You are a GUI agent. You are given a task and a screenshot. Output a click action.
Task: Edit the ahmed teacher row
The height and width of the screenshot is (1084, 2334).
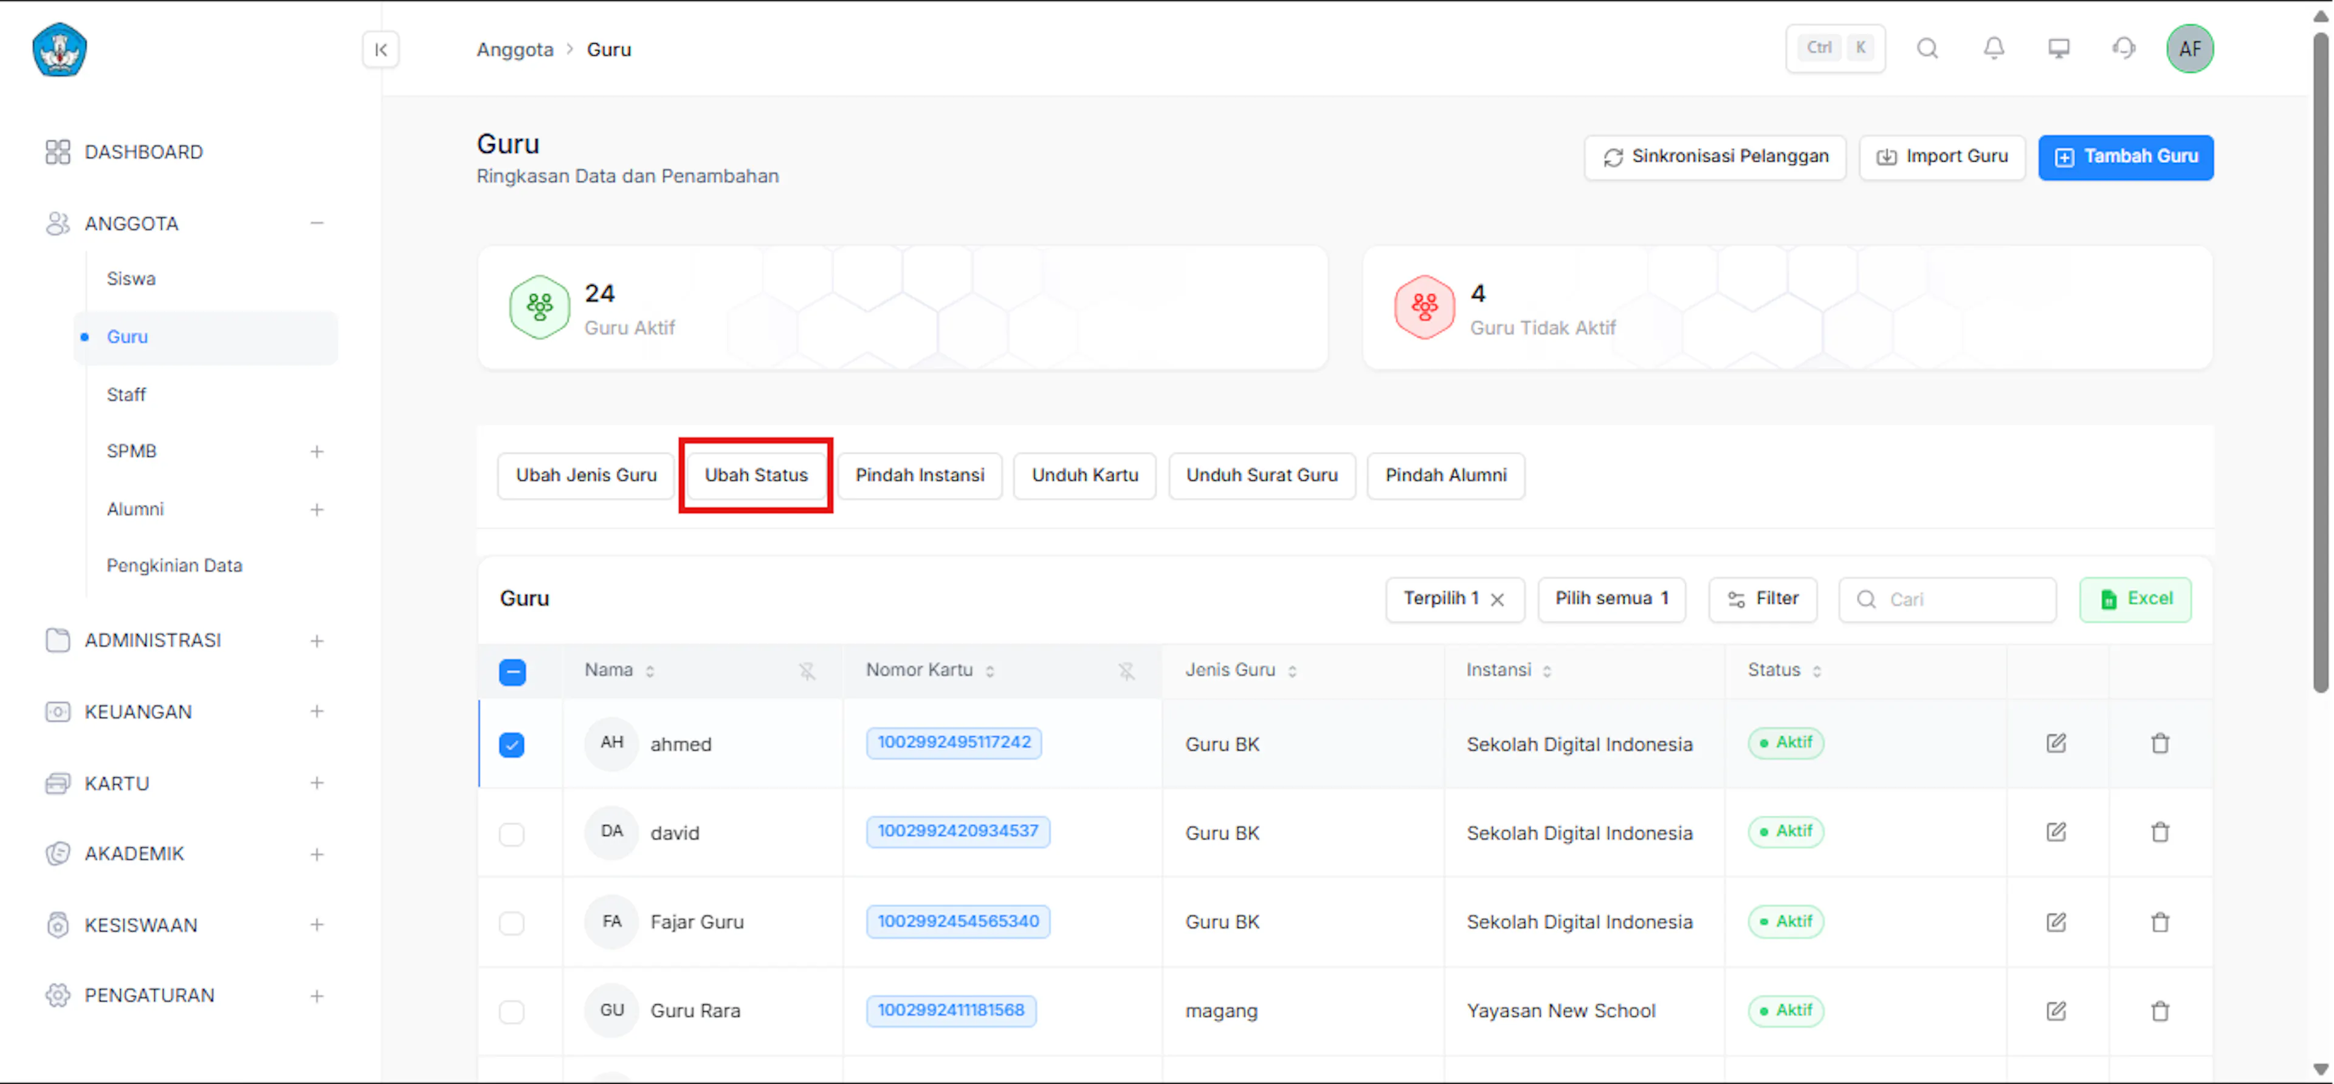click(x=2056, y=743)
